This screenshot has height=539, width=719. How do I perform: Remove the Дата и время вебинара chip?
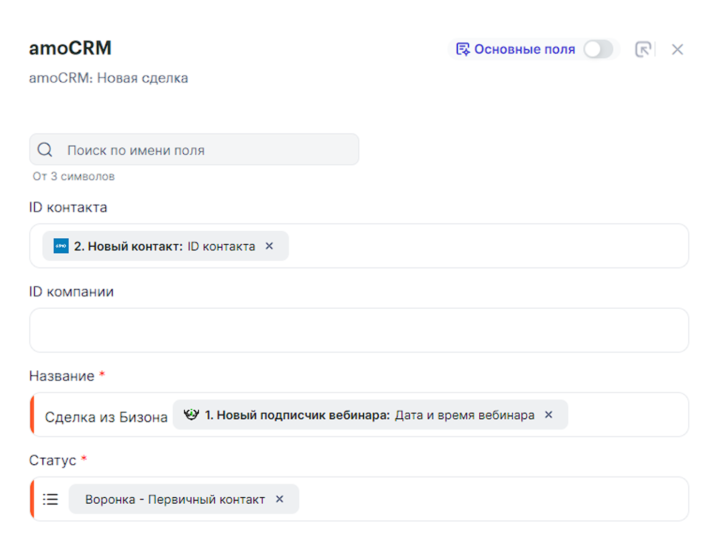pos(548,414)
